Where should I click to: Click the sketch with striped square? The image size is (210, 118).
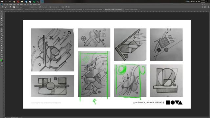click(166, 45)
